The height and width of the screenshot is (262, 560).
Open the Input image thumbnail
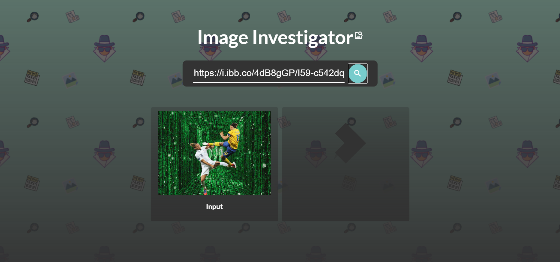pos(214,153)
